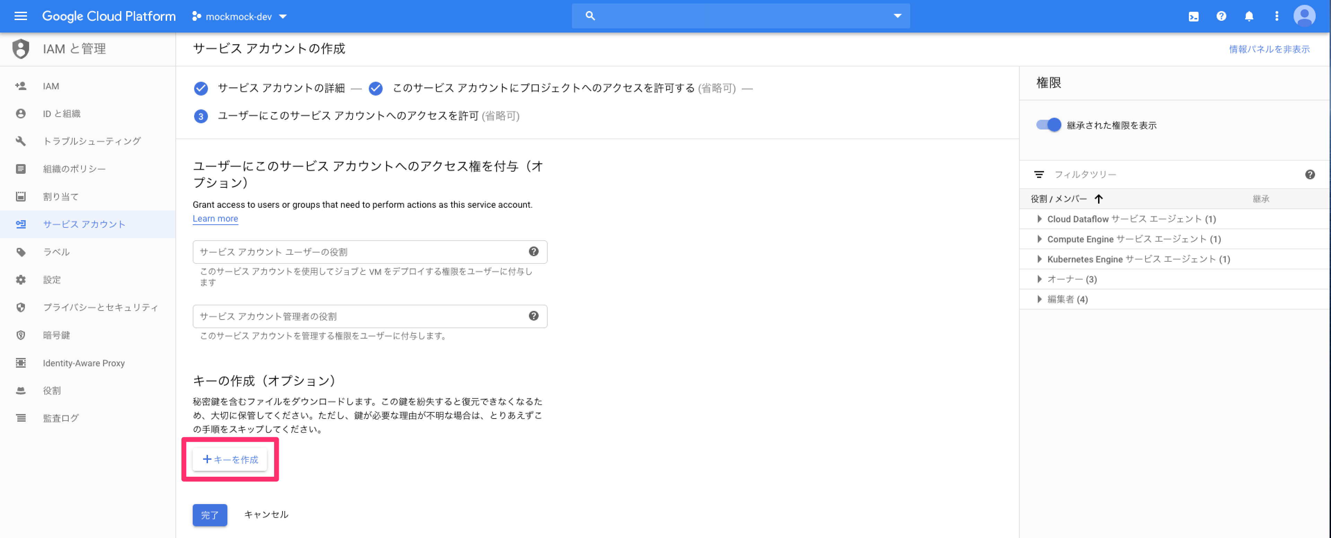Viewport: 1331px width, 538px height.
Task: Click the Google Cloud Platform logo
Action: click(x=108, y=16)
